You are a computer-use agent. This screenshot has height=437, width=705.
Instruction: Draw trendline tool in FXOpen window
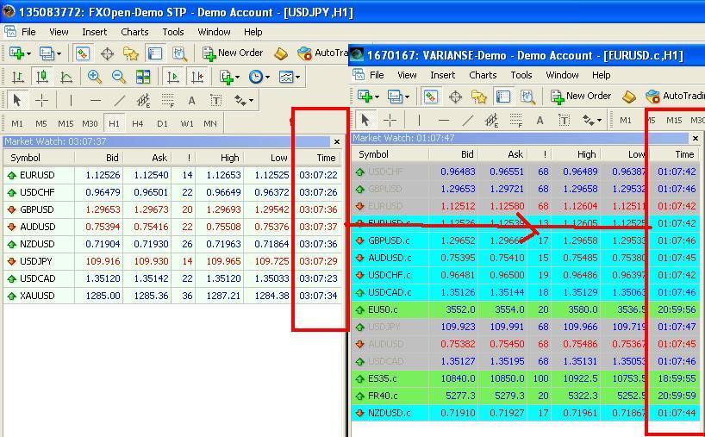pos(120,101)
